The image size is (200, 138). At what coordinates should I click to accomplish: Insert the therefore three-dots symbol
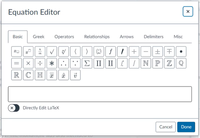coord(63,63)
